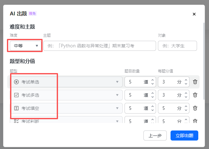Open the 考试单选 question type dropdown
The image size is (209, 149).
[66, 82]
